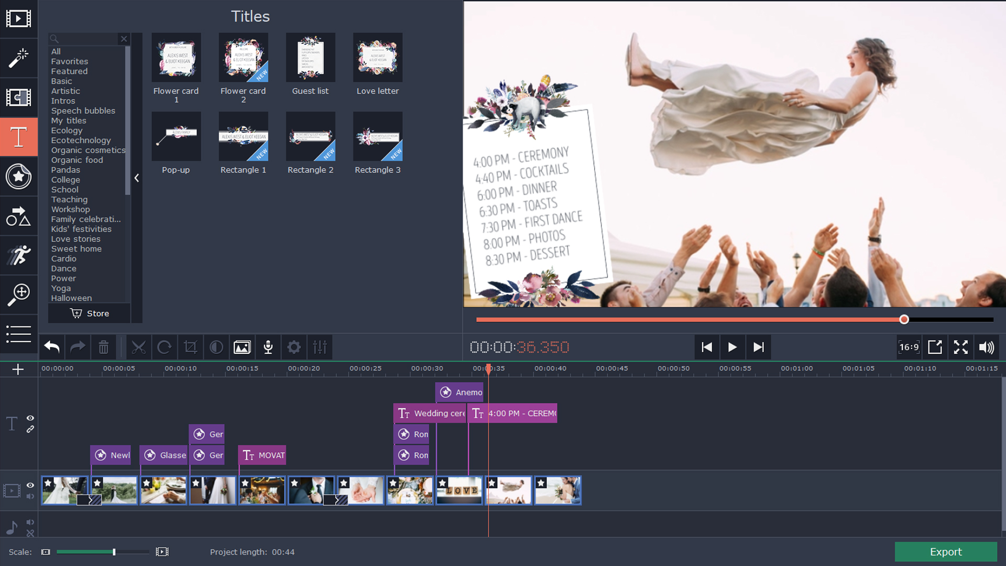Select the Favorites category

[x=69, y=61]
